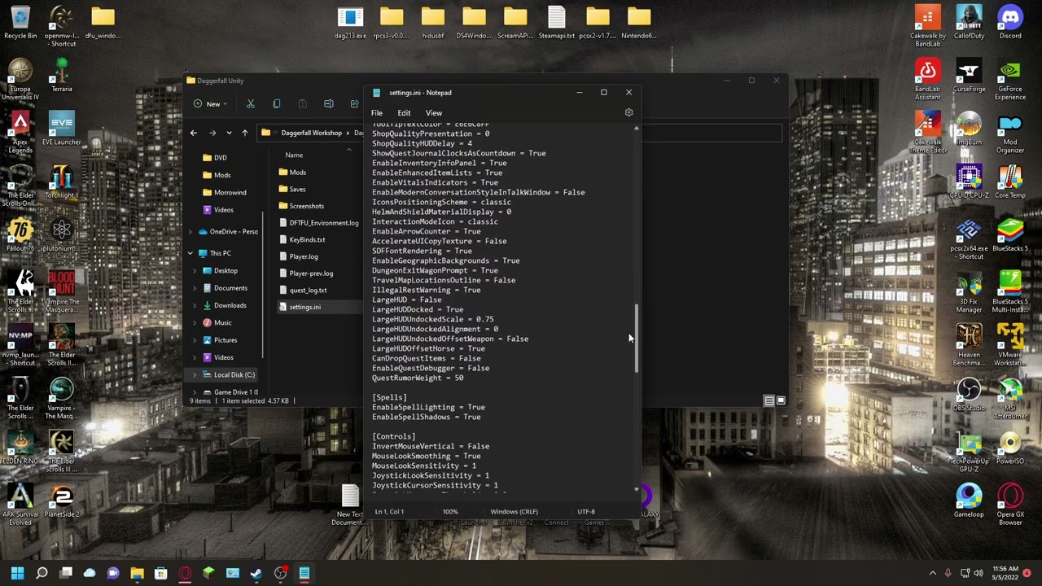This screenshot has width=1042, height=586.
Task: Click the 'QuestRumorWeight = 50' line
Action: [418, 378]
